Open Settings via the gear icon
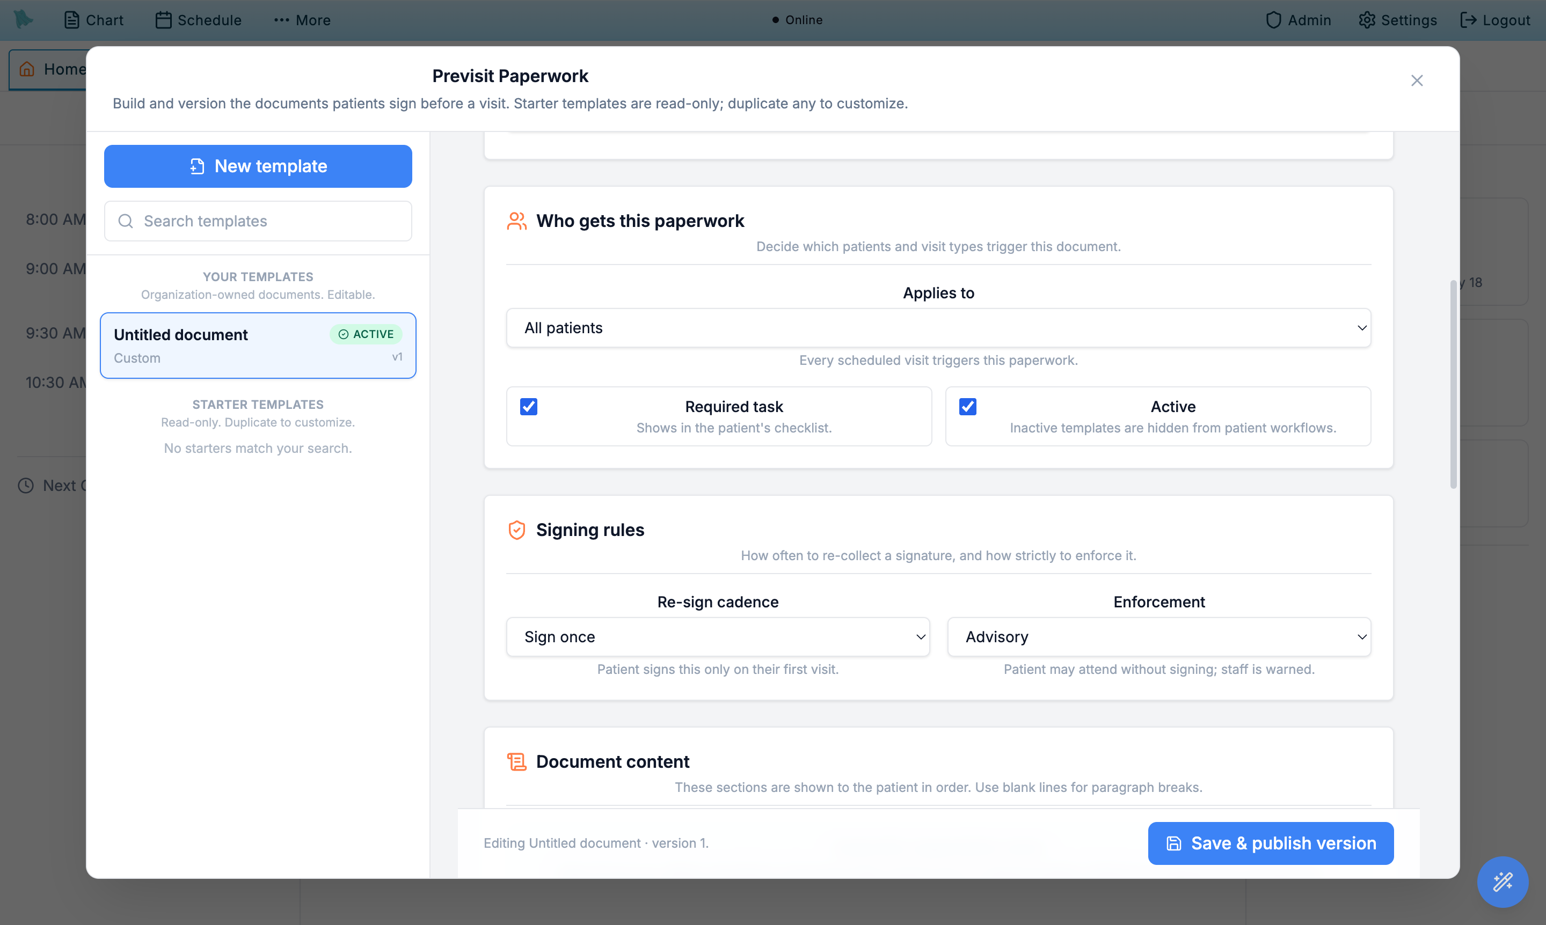 1366,20
